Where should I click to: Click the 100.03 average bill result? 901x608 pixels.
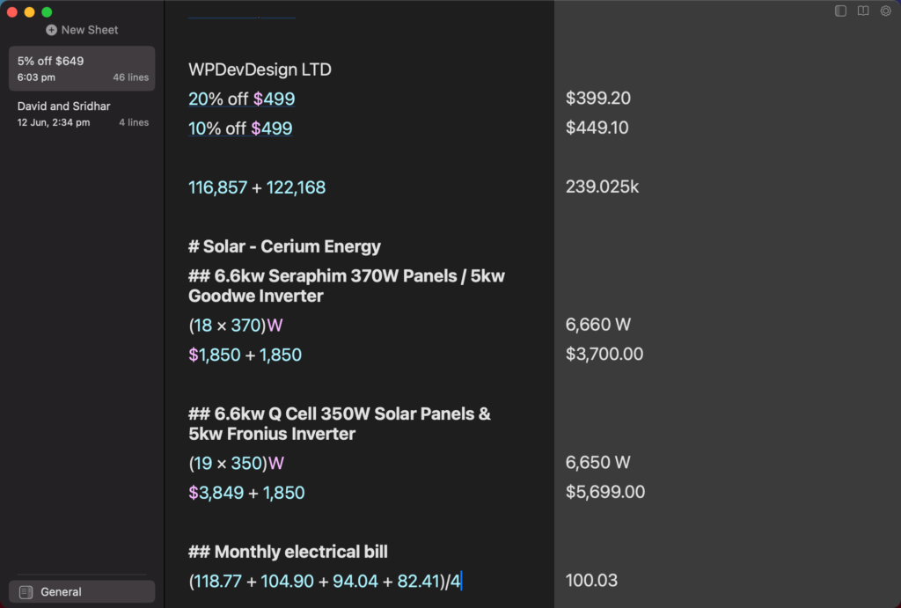(591, 581)
